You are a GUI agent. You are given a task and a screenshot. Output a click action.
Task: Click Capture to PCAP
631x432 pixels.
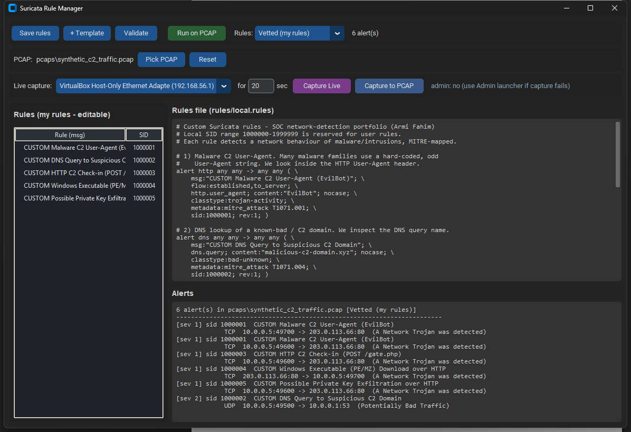point(389,86)
